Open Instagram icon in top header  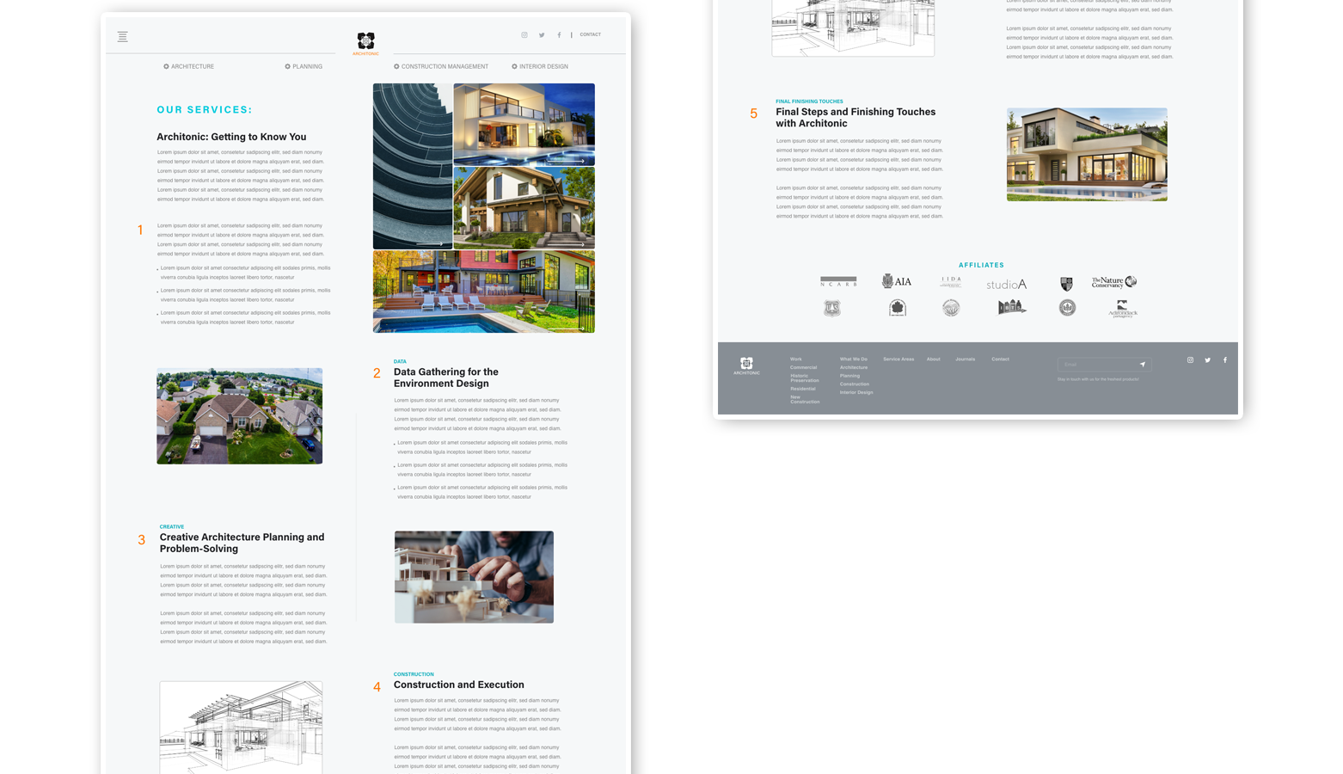(524, 35)
